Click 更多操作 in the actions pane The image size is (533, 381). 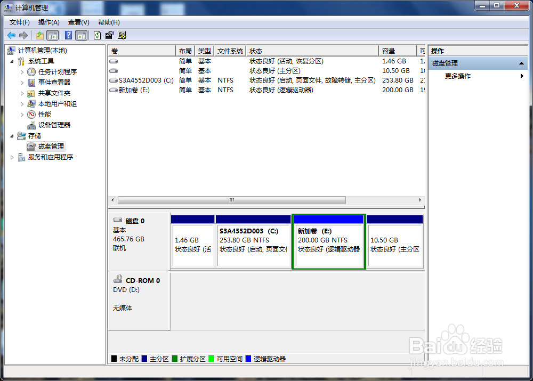click(458, 76)
